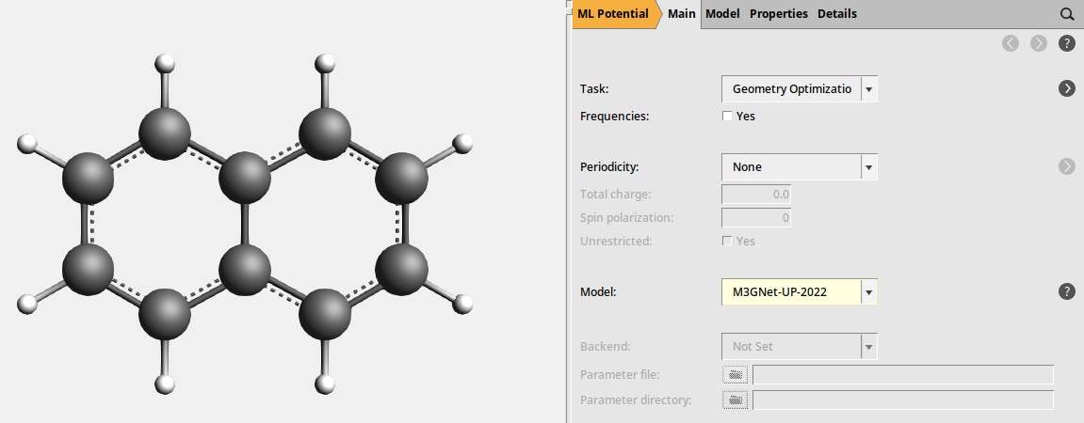Screen dimensions: 1084x423
Task: Switch to the Properties tab
Action: [778, 14]
